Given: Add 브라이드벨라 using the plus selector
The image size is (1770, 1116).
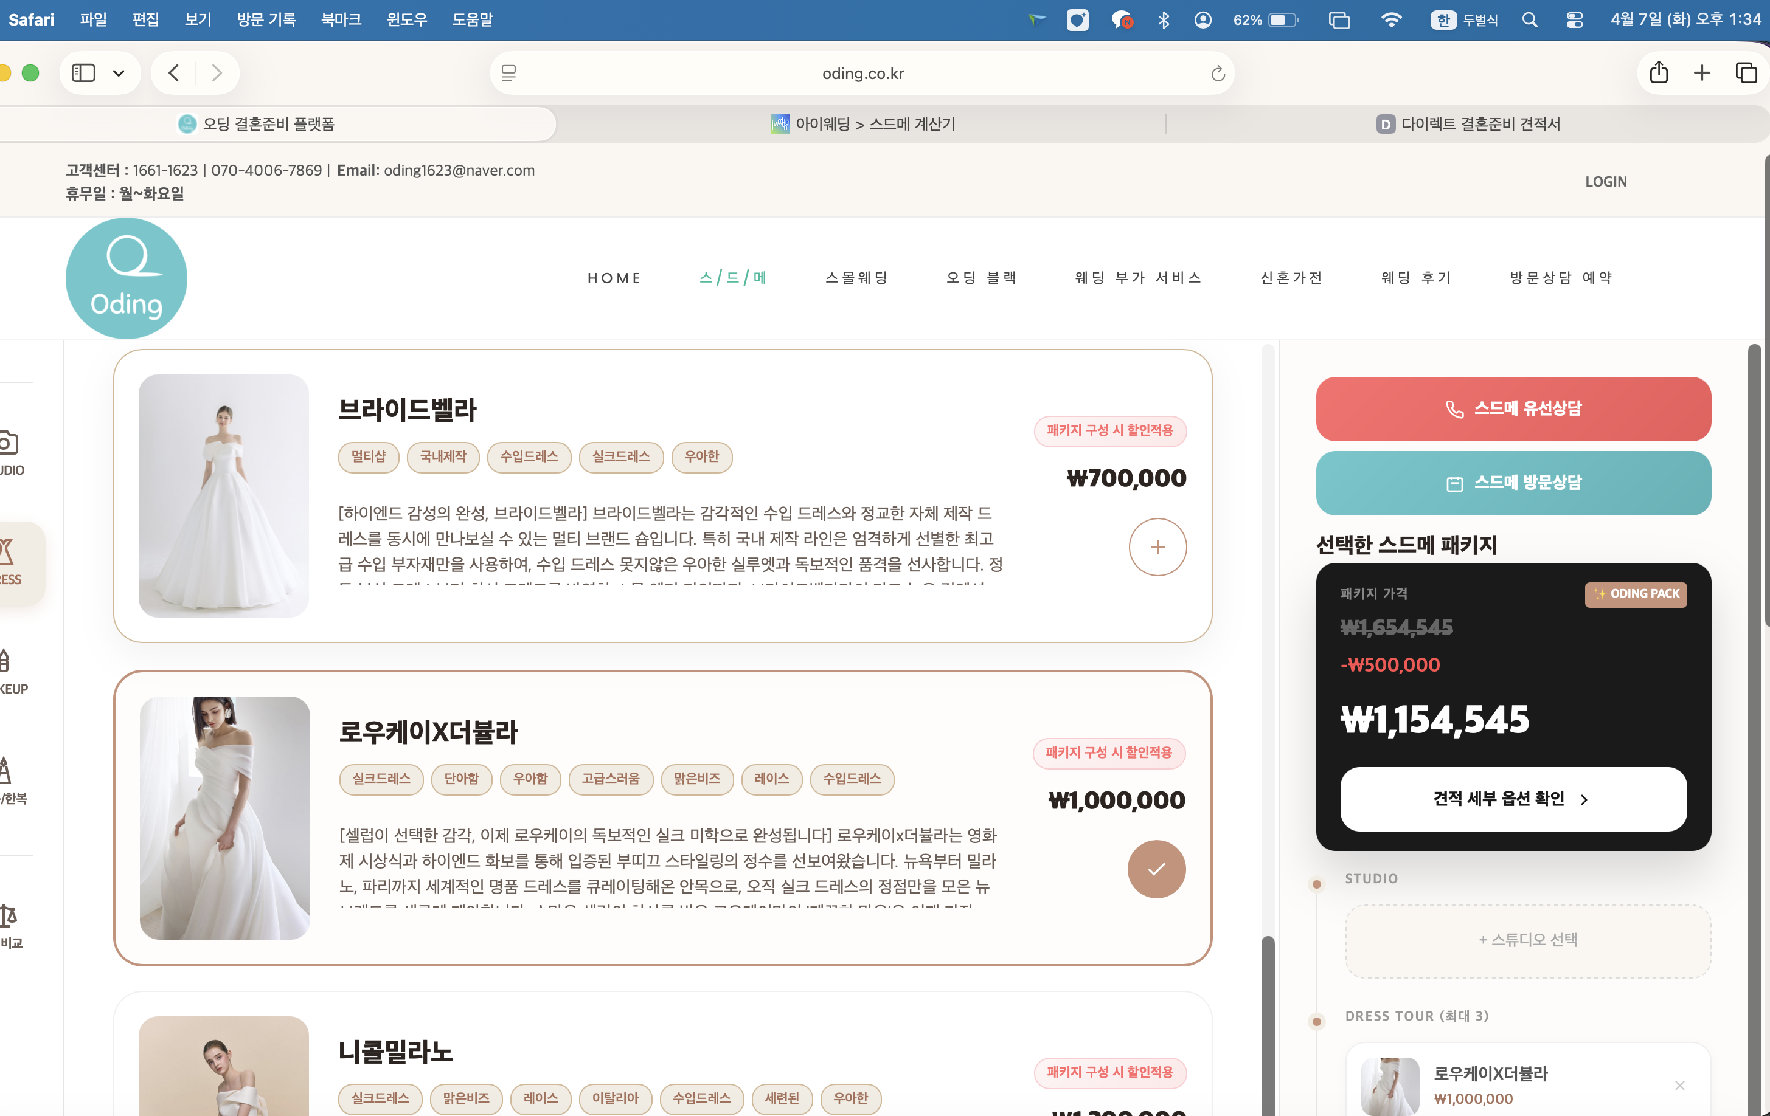Looking at the screenshot, I should coord(1157,546).
